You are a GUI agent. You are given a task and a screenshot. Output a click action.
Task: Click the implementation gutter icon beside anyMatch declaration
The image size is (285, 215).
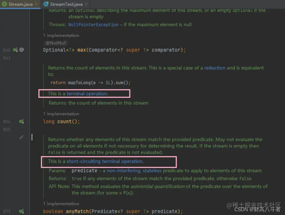[x=21, y=211]
